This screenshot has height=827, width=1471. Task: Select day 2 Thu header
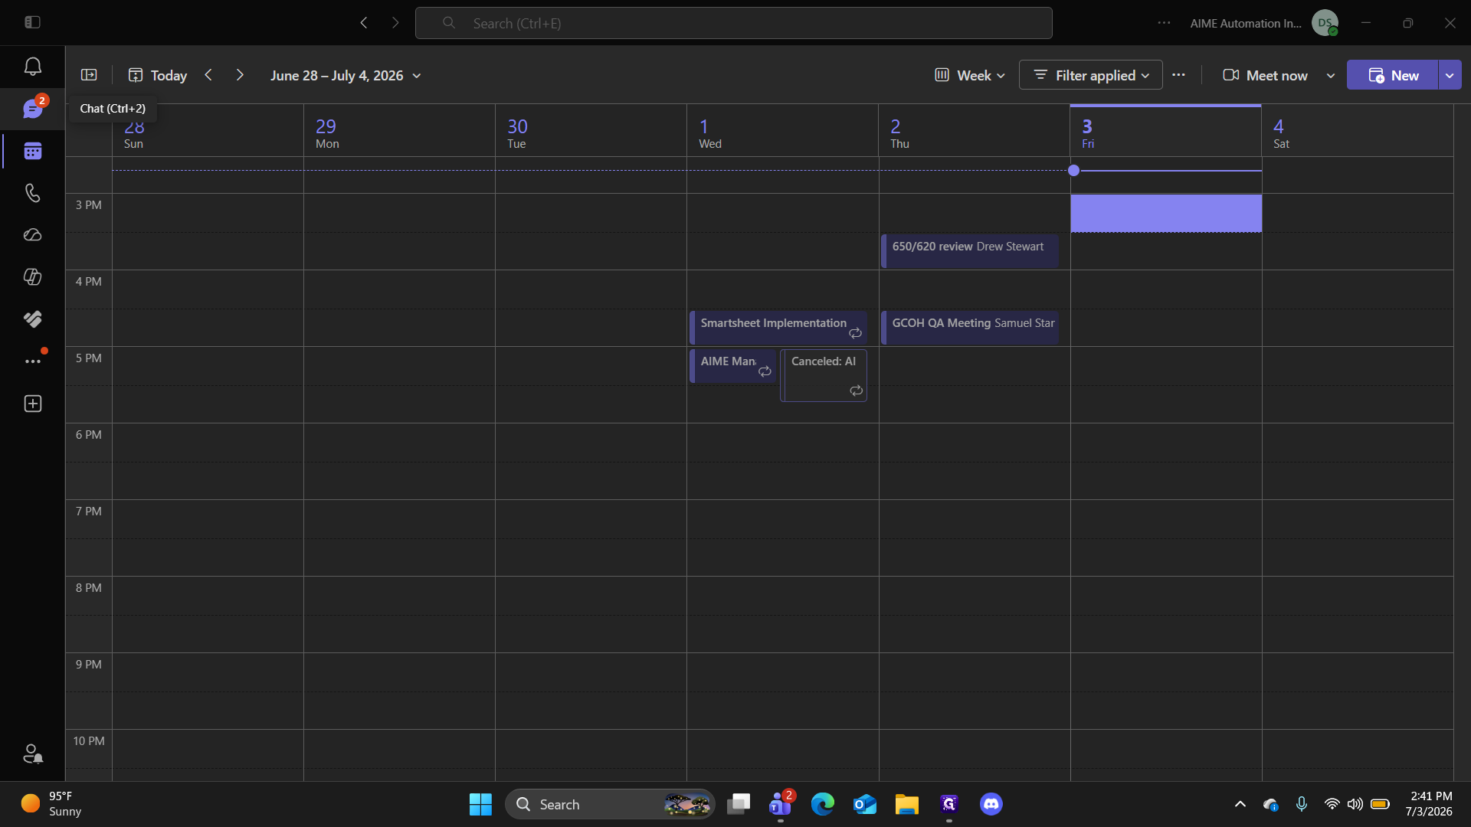click(x=974, y=132)
